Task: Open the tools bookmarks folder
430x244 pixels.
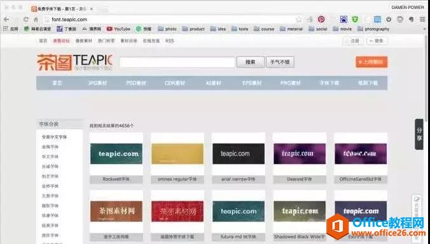Action: coord(240,29)
